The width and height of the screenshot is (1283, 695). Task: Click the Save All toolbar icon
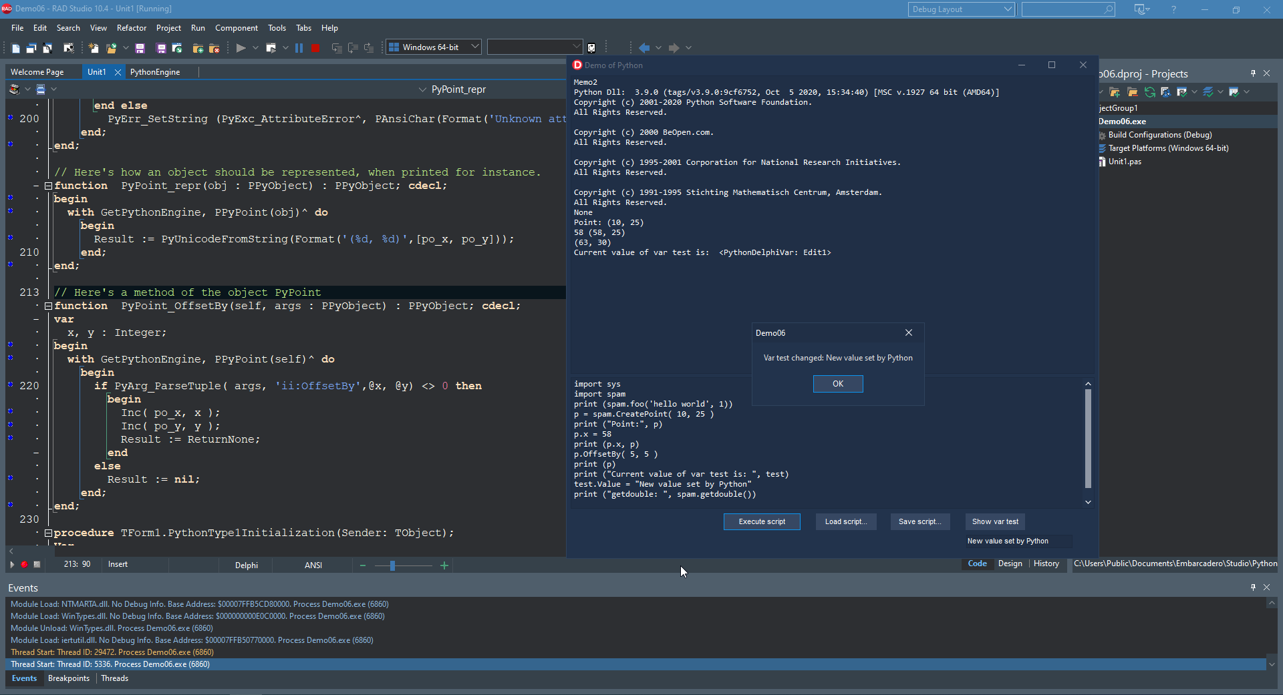(161, 48)
